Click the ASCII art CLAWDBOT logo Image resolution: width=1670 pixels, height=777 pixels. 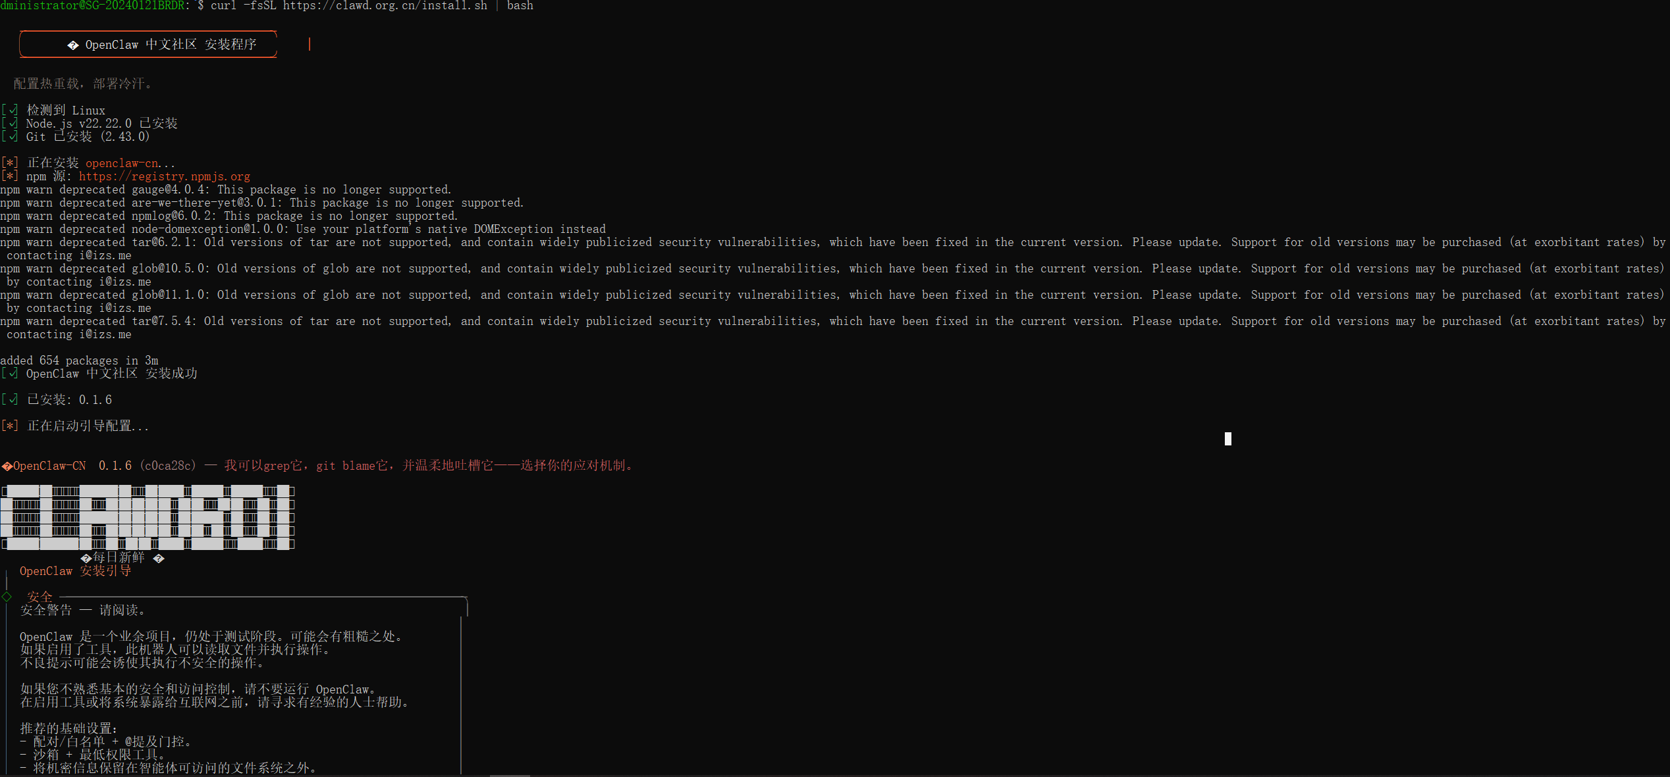click(x=148, y=517)
